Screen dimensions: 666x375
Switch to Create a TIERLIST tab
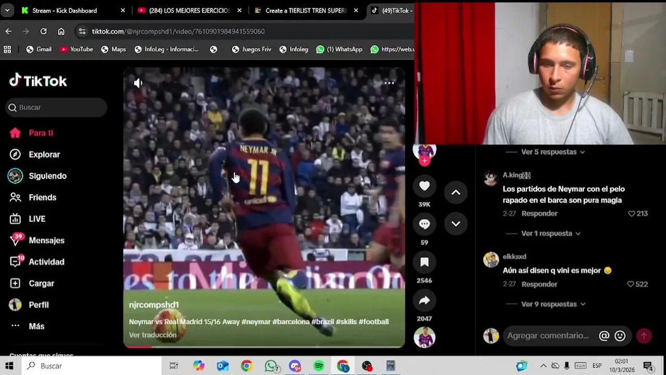point(306,10)
